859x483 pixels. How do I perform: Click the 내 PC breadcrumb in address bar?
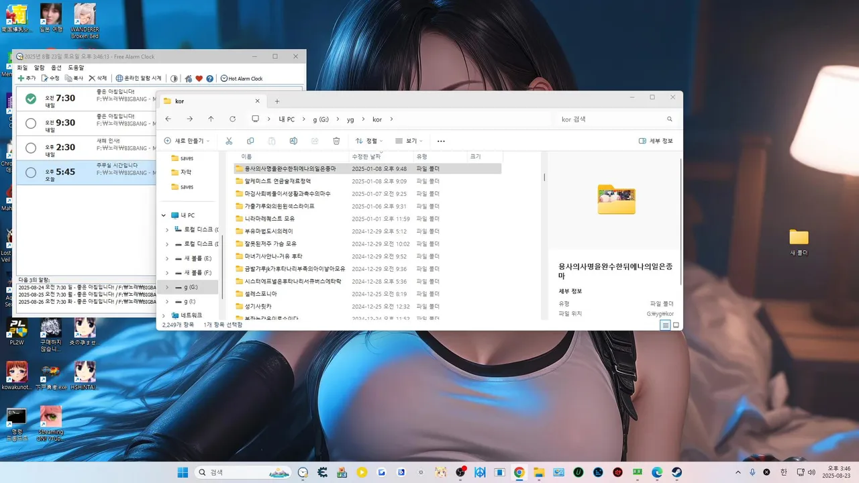pos(287,119)
